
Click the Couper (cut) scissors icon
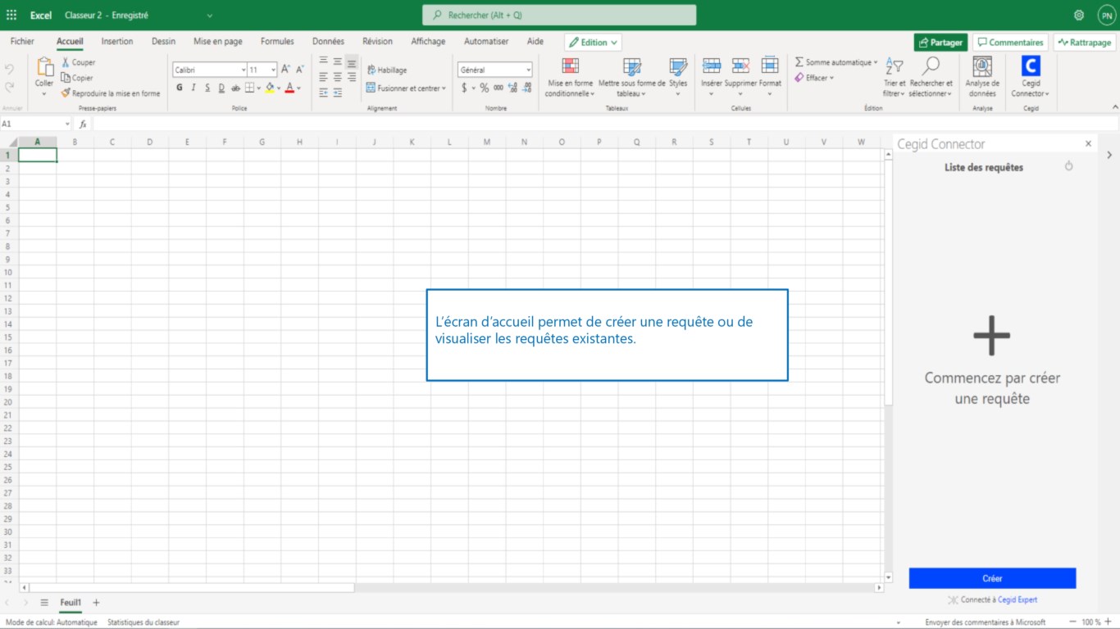pyautogui.click(x=66, y=62)
